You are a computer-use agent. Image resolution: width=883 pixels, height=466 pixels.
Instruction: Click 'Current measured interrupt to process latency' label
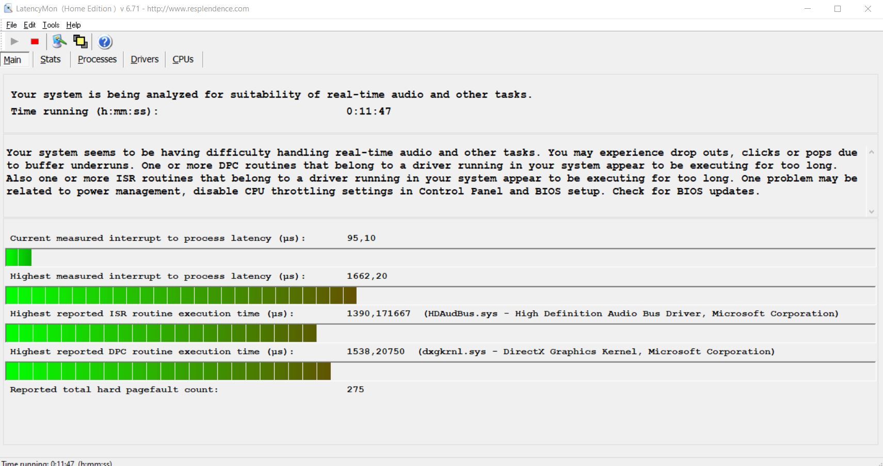pyautogui.click(x=158, y=238)
